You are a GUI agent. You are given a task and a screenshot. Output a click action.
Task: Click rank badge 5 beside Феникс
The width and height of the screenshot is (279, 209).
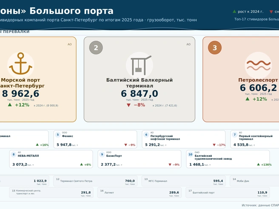pyautogui.click(x=58, y=135)
